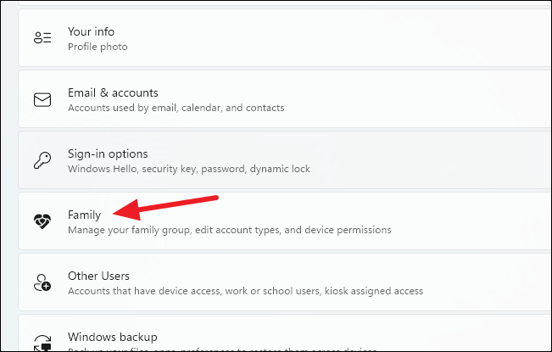552x352 pixels.
Task: Open the Email & accounts heading
Action: pyautogui.click(x=113, y=92)
